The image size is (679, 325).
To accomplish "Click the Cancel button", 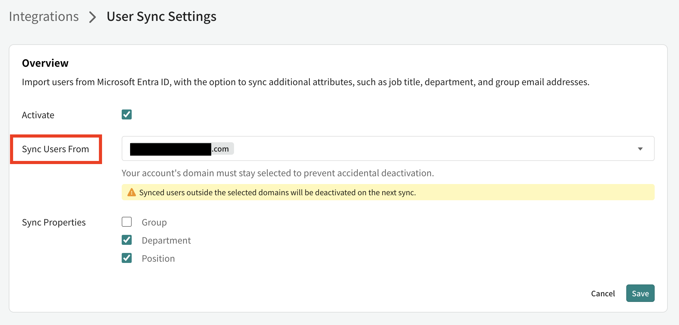I will point(603,293).
